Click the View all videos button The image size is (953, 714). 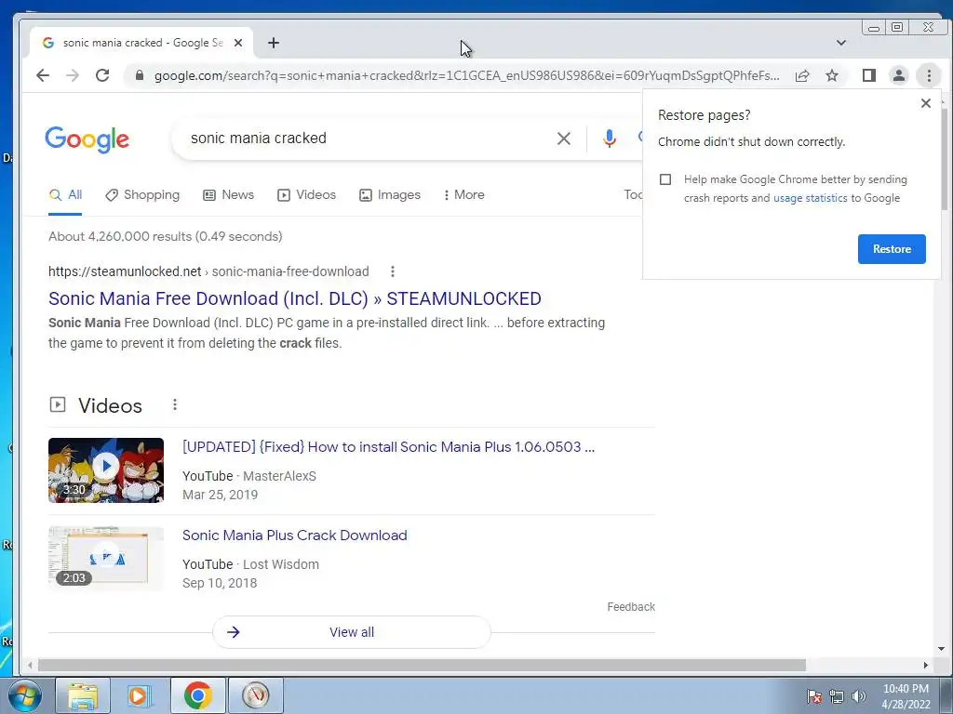pyautogui.click(x=351, y=632)
